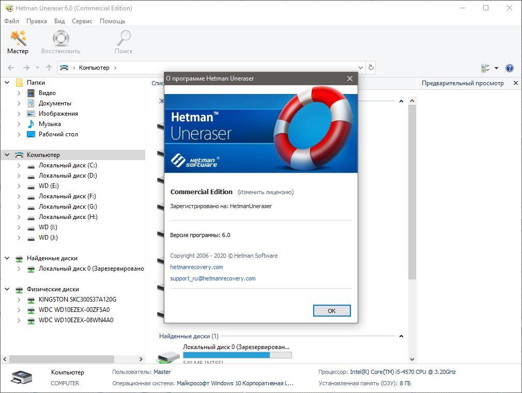Screen dimensions: 522x393
Task: Open the Помощь menu
Action: (113, 21)
